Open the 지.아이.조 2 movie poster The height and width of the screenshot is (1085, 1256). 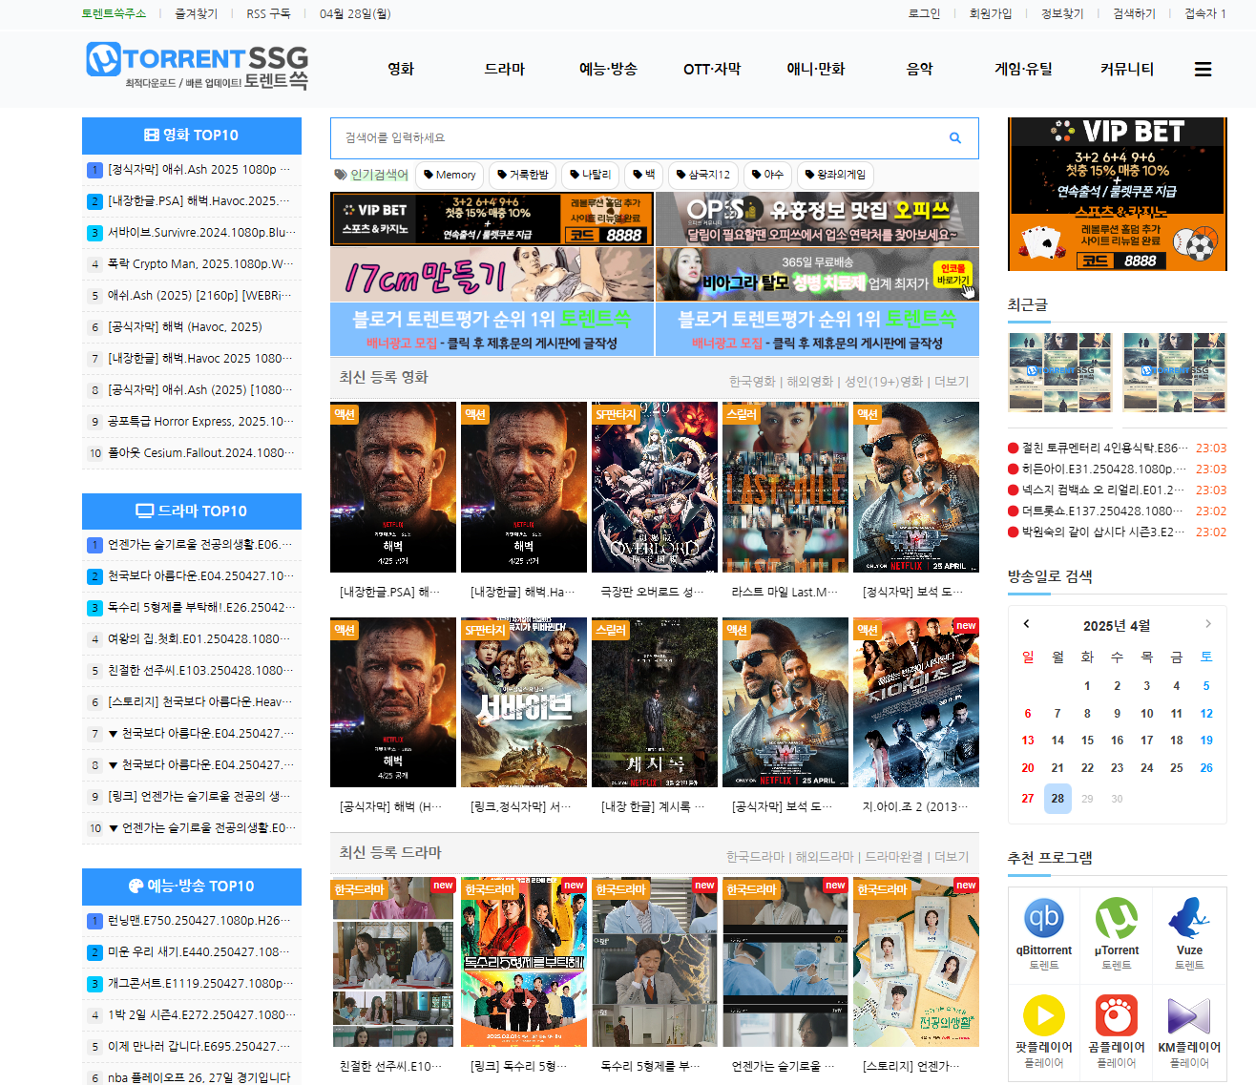pyautogui.click(x=916, y=702)
